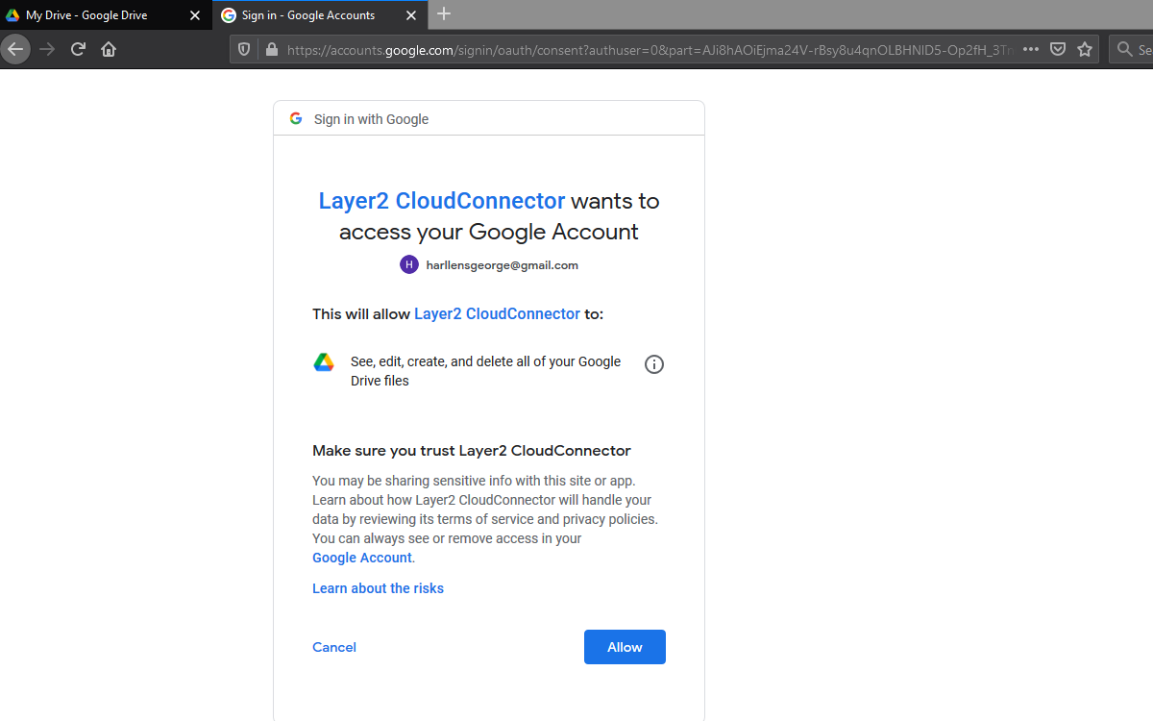Open the Layer2 CloudConnector link in the heading
This screenshot has height=721, width=1153.
tap(442, 201)
